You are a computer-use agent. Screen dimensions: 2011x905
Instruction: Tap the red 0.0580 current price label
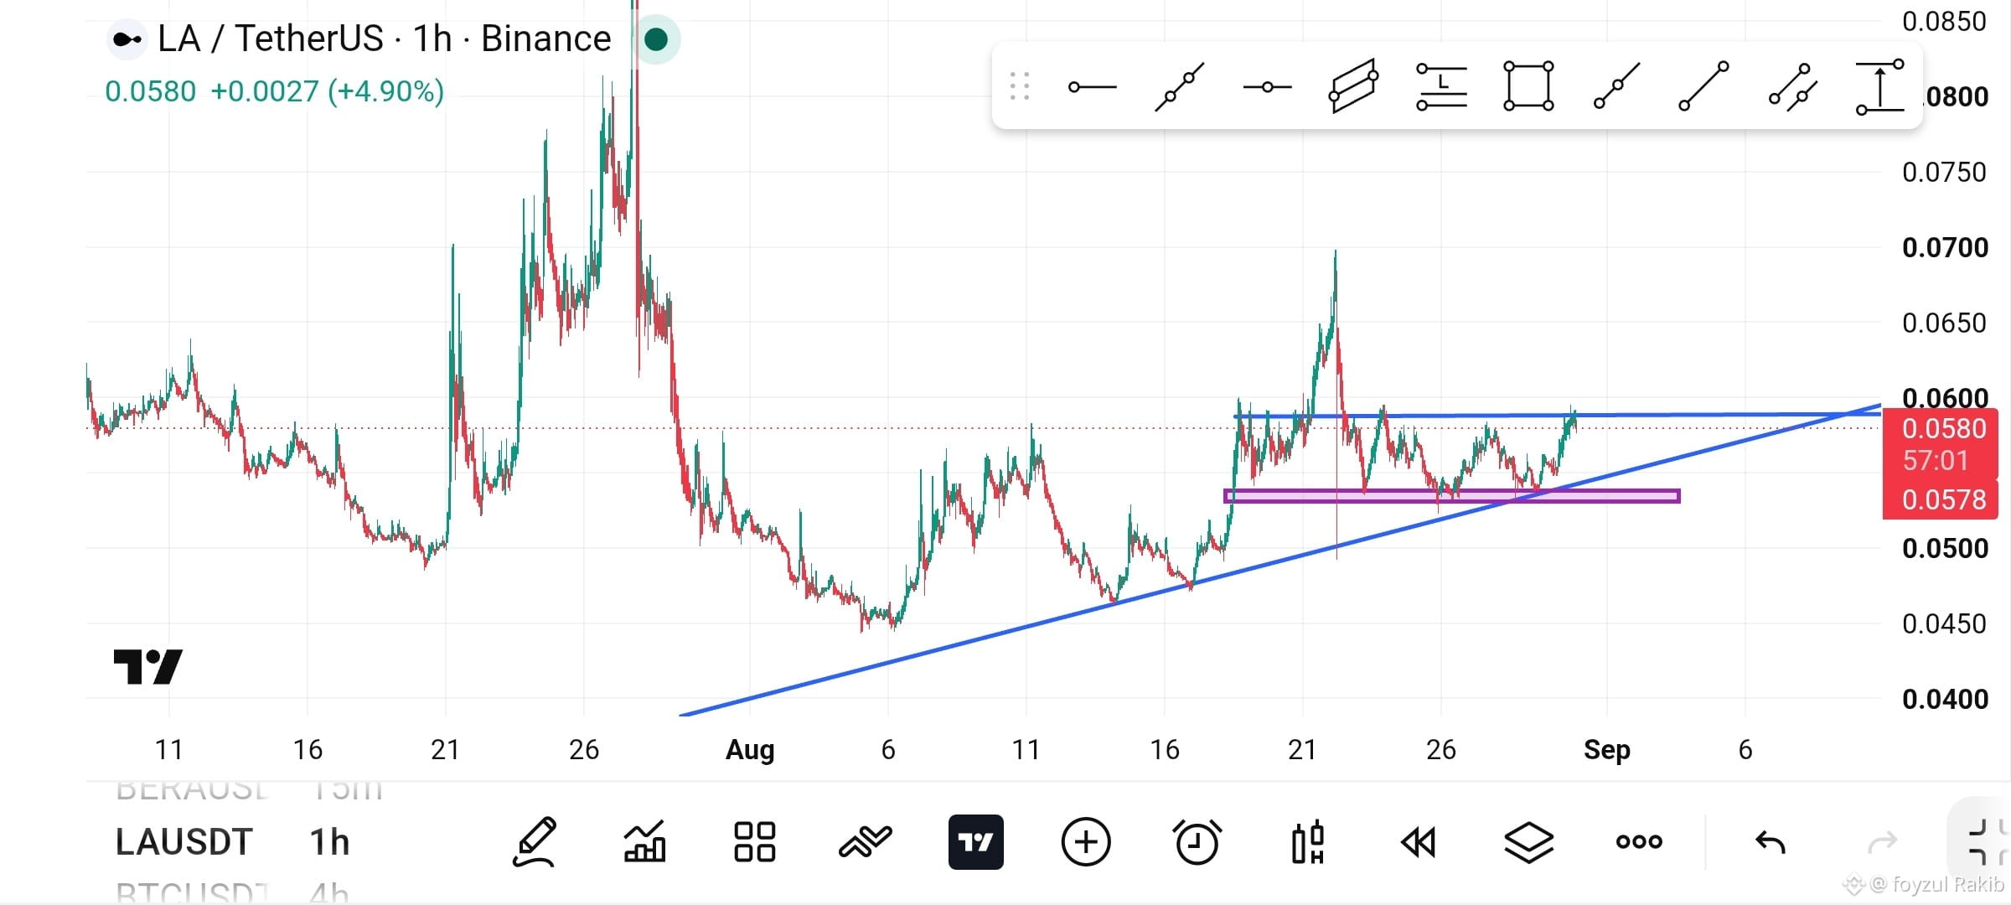tap(1944, 428)
